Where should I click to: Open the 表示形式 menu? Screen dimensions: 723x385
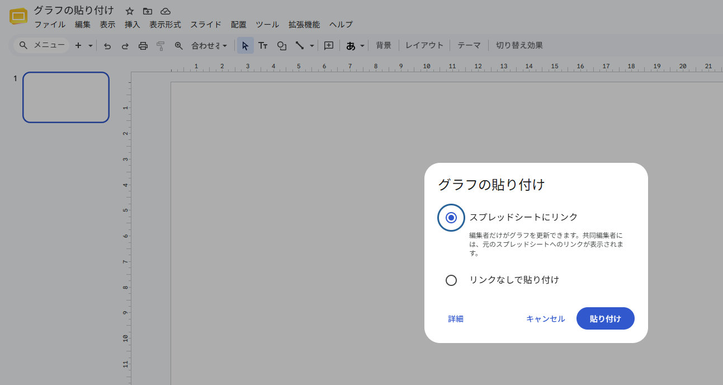tap(165, 25)
